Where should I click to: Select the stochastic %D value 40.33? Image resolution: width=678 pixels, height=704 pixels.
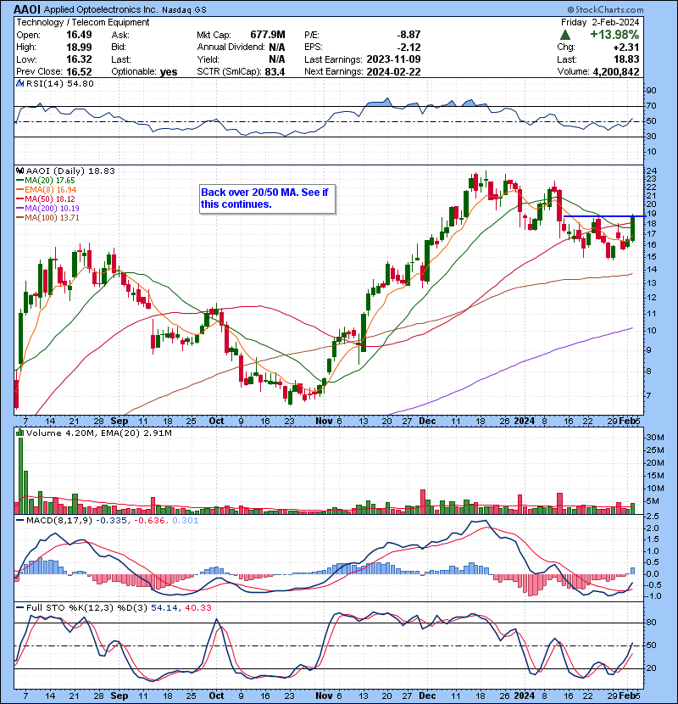[197, 608]
